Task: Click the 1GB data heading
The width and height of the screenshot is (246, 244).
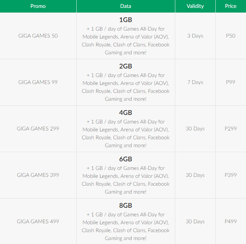Action: (x=126, y=20)
